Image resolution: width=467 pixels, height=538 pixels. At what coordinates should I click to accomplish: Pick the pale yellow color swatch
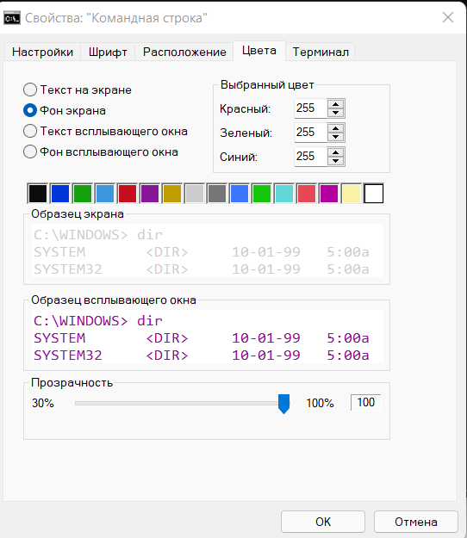352,194
